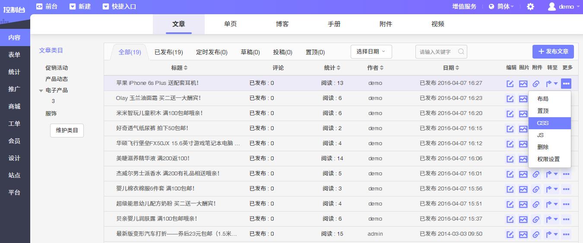Select 促销活动 category

[x=57, y=68]
